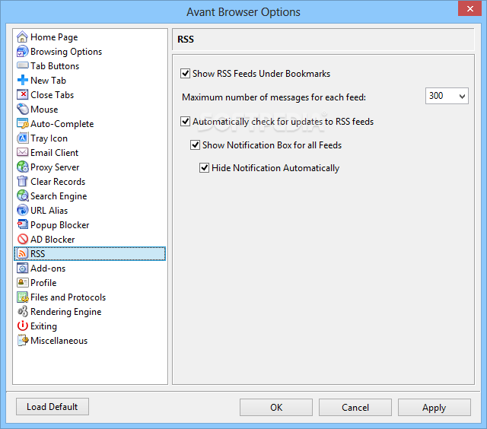The width and height of the screenshot is (487, 429).
Task: Open Files and Protocols settings
Action: pyautogui.click(x=68, y=297)
